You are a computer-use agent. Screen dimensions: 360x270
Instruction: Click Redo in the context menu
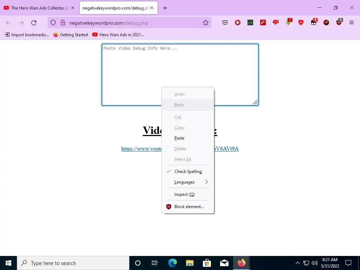188,105
